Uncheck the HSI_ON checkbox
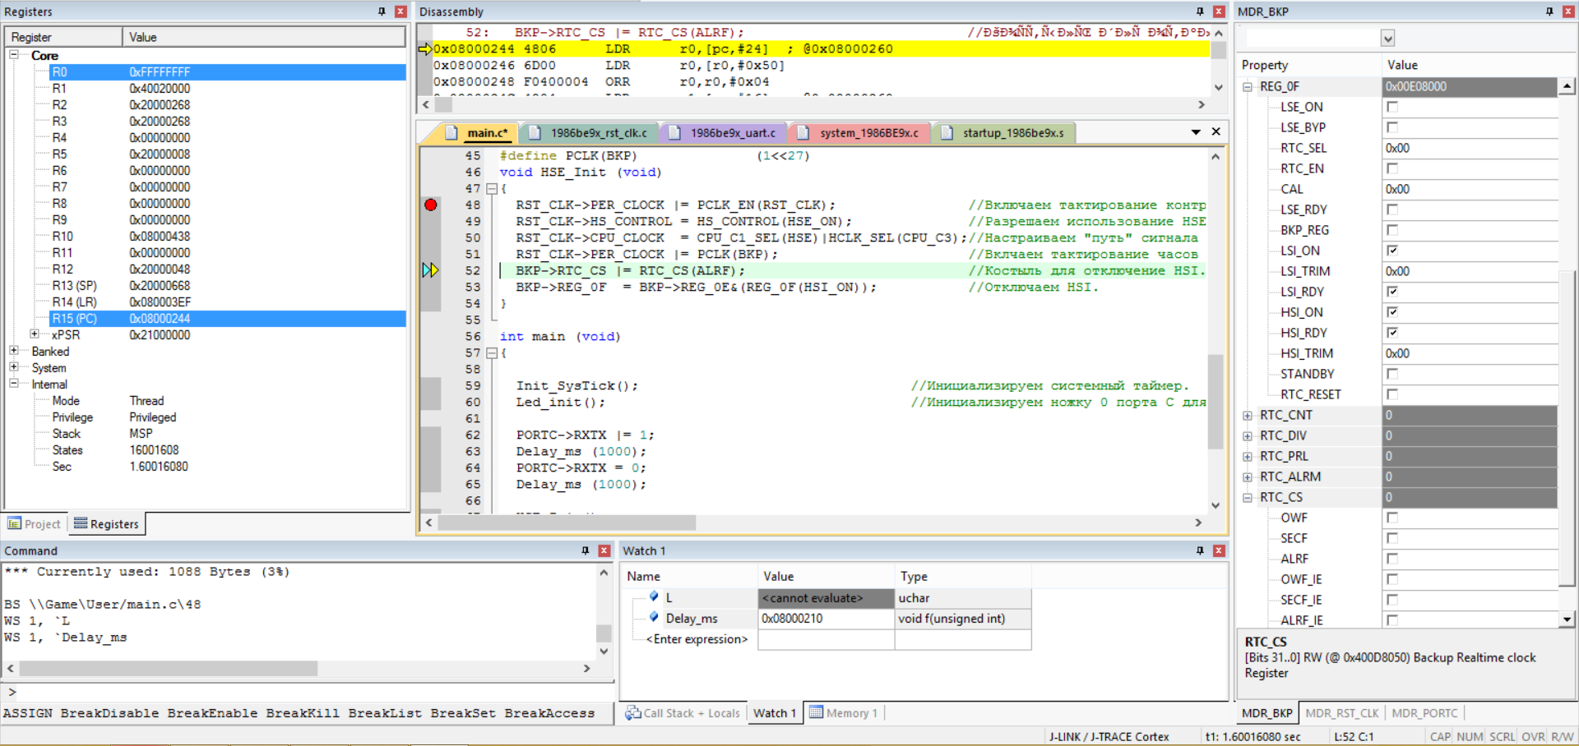This screenshot has width=1579, height=746. [1392, 312]
